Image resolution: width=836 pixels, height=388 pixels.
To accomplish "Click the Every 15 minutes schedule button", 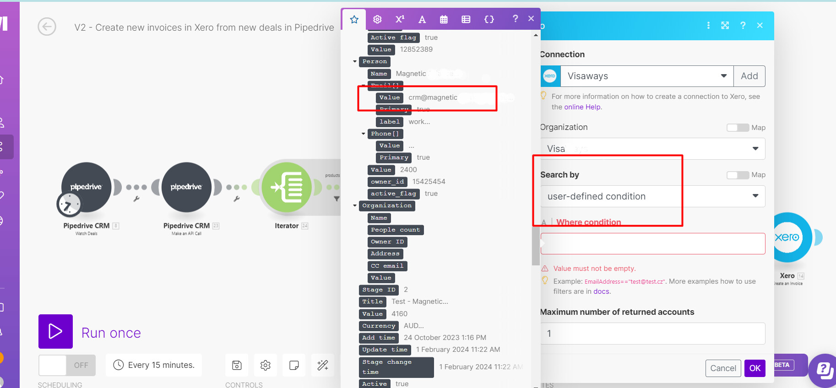I will click(154, 365).
